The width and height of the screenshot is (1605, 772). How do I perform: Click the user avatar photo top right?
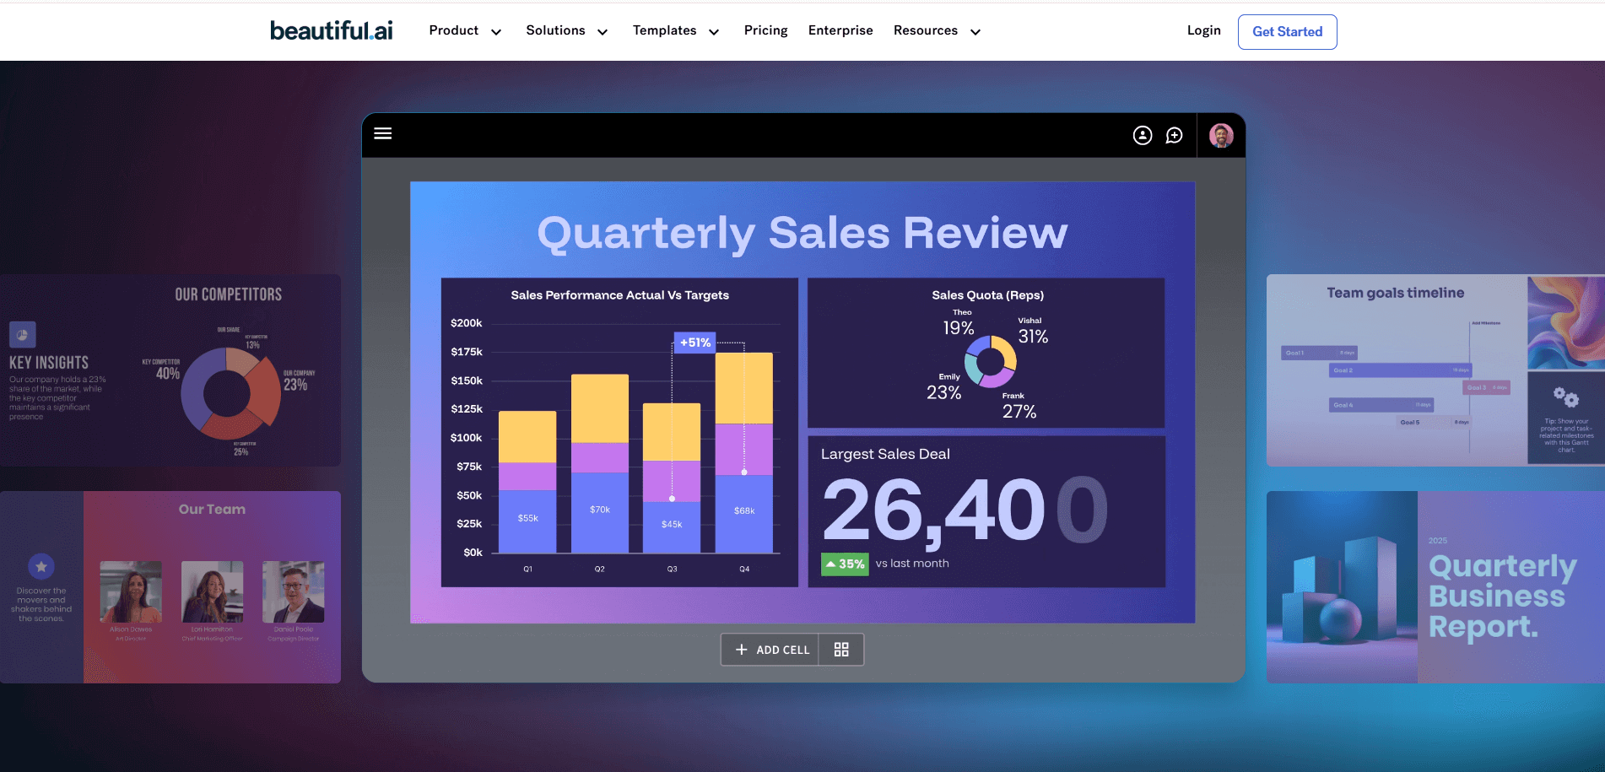pyautogui.click(x=1221, y=135)
